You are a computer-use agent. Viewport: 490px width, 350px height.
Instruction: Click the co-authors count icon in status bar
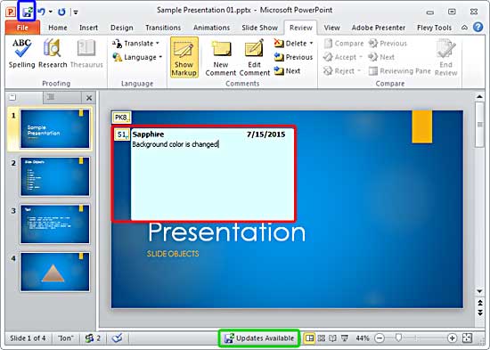click(93, 338)
